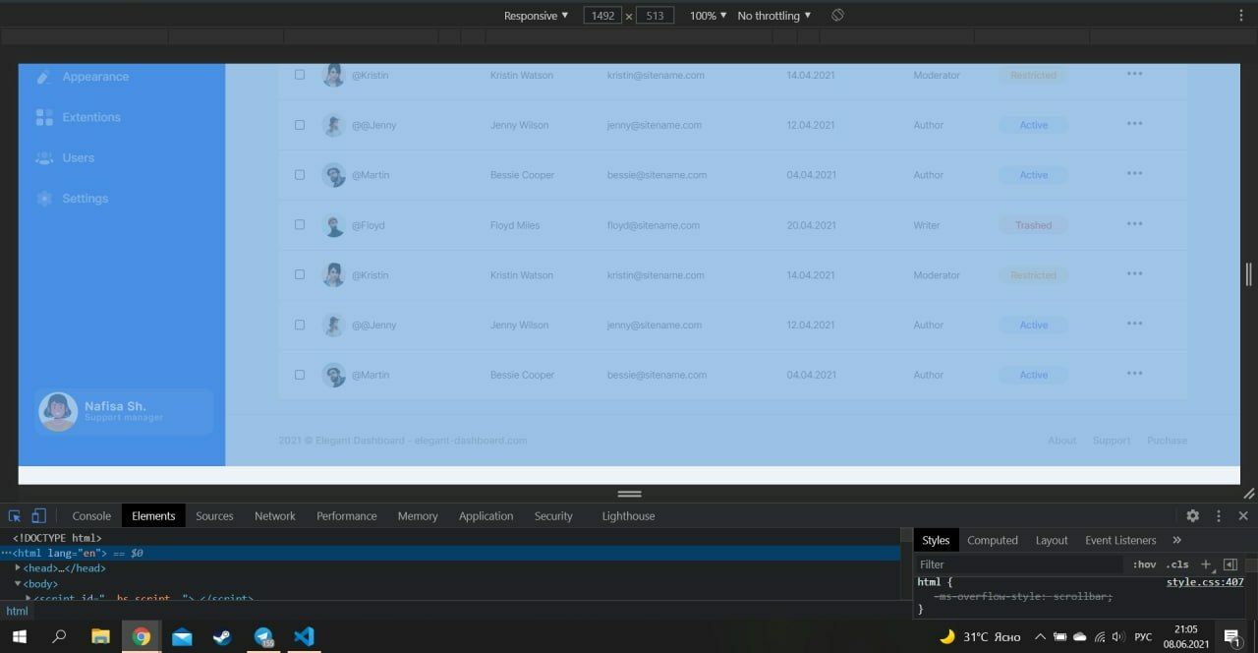This screenshot has width=1258, height=653.
Task: Click the Trashed status badge
Action: coord(1033,225)
